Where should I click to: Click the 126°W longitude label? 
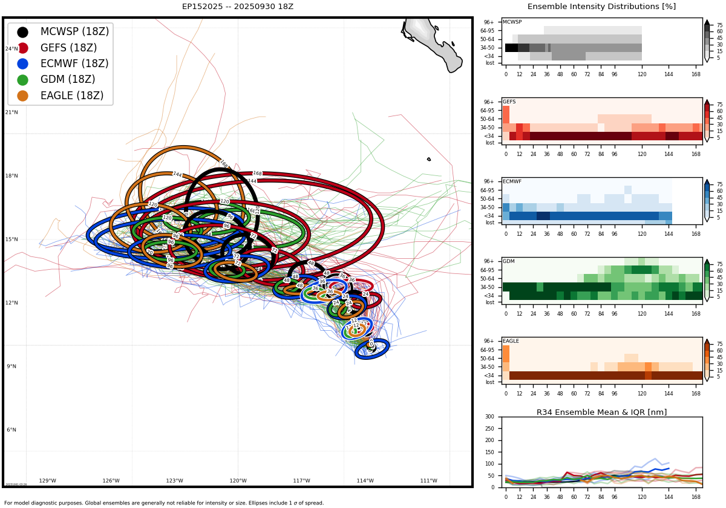click(111, 481)
